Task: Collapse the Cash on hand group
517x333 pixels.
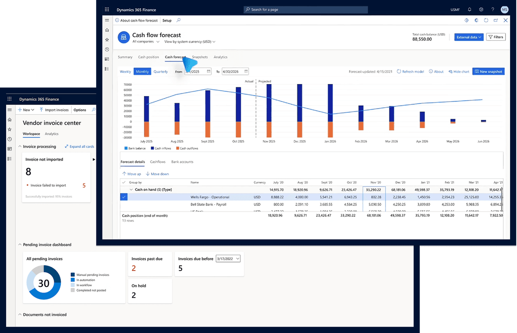Action: [131, 190]
